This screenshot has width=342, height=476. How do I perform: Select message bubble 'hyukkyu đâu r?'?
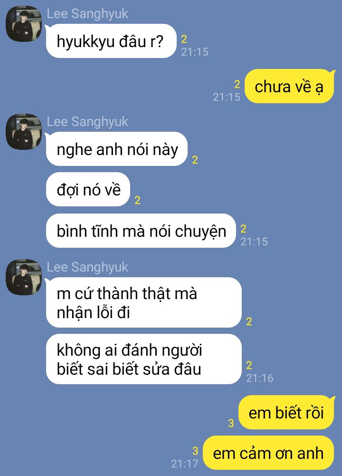coord(111,41)
